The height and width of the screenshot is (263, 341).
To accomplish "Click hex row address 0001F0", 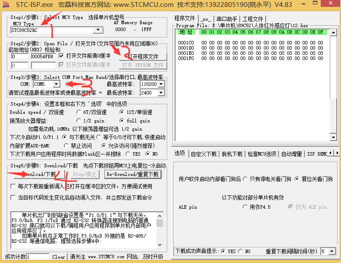I will (x=186, y=58).
